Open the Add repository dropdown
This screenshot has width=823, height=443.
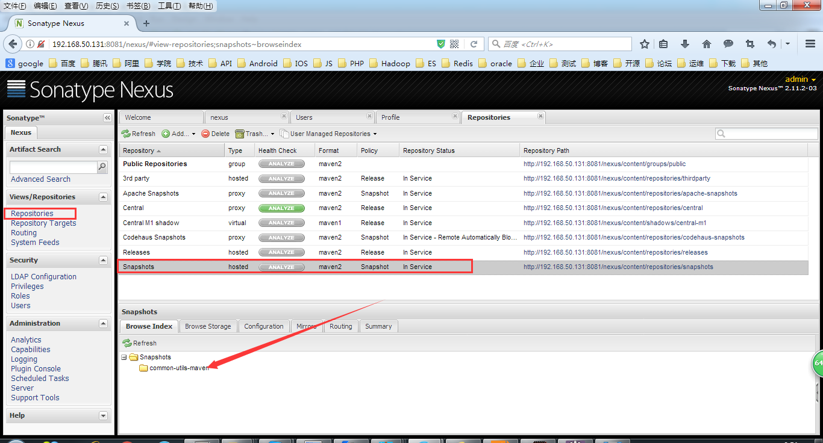(x=193, y=134)
